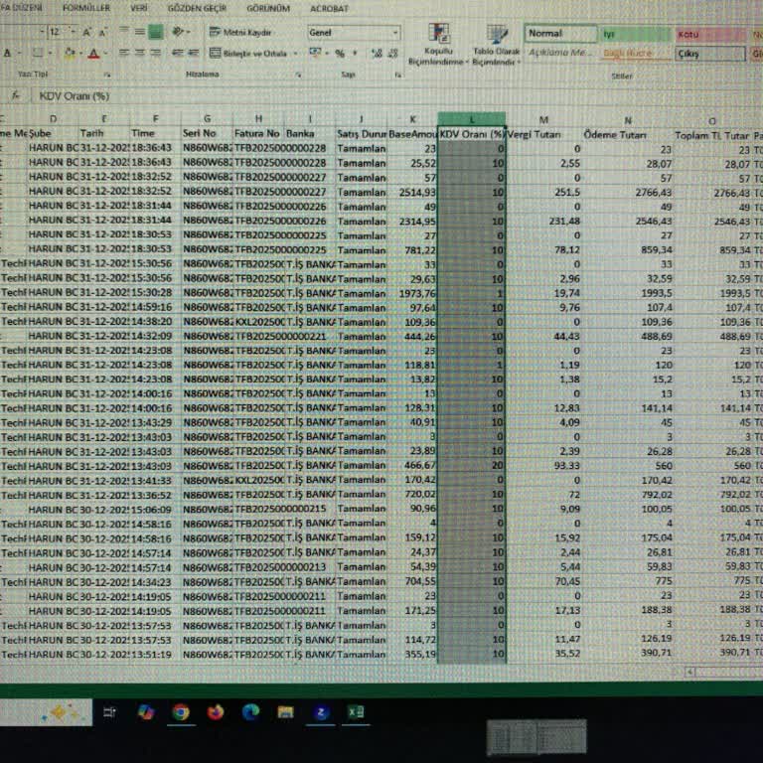763x763 pixels.
Task: Select the Vergi Tutarı header cell
Action: (x=543, y=134)
